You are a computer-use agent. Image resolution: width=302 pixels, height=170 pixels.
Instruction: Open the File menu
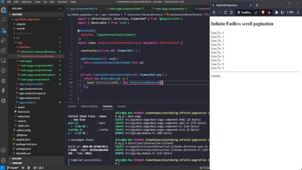click(9, 2)
